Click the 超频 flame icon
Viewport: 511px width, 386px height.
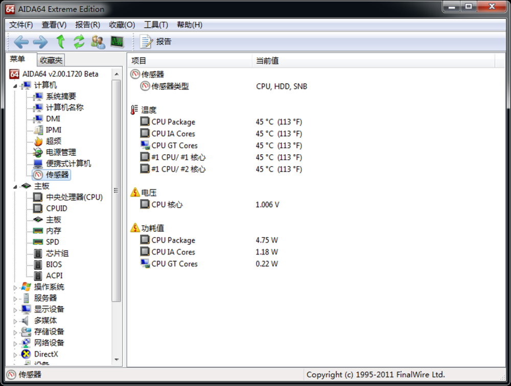(x=38, y=141)
